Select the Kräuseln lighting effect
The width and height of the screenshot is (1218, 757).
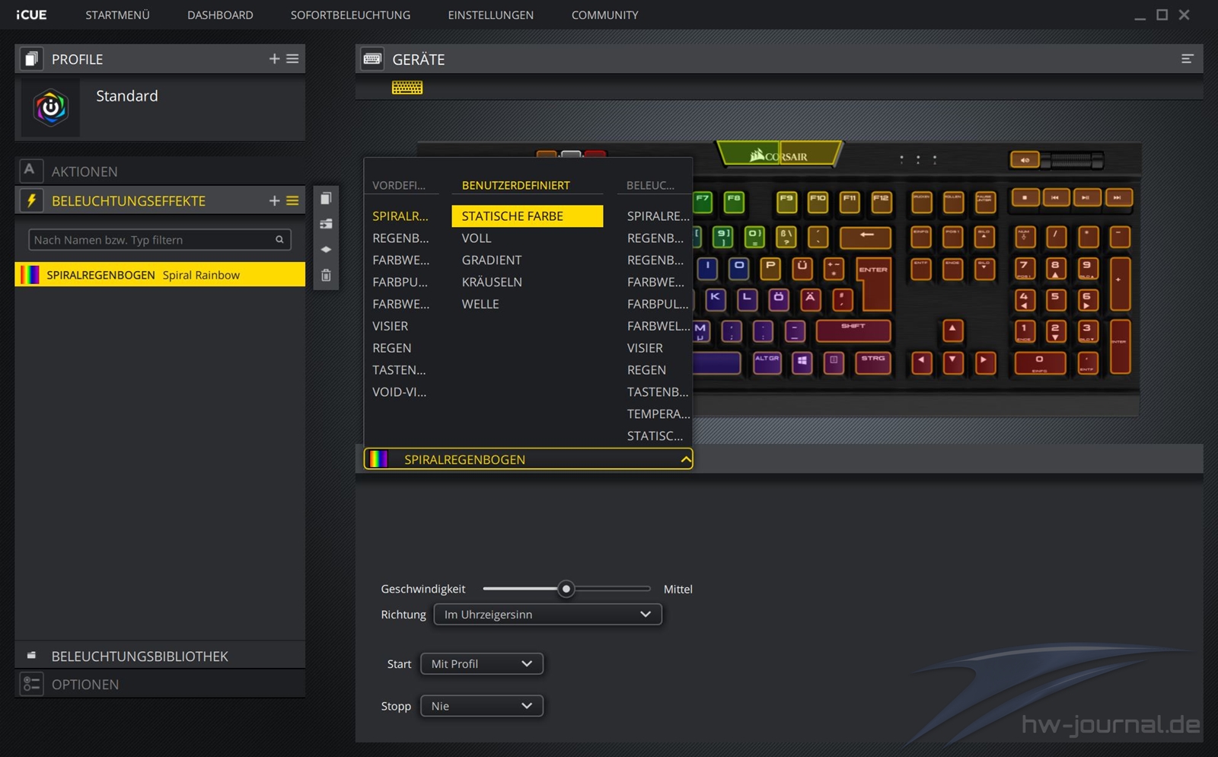(x=492, y=283)
